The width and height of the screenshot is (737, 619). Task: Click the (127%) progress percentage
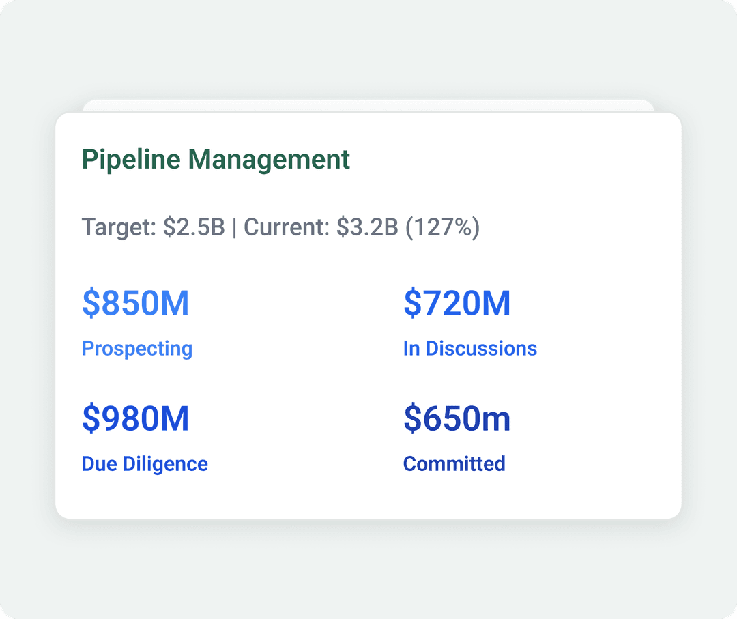pyautogui.click(x=443, y=227)
